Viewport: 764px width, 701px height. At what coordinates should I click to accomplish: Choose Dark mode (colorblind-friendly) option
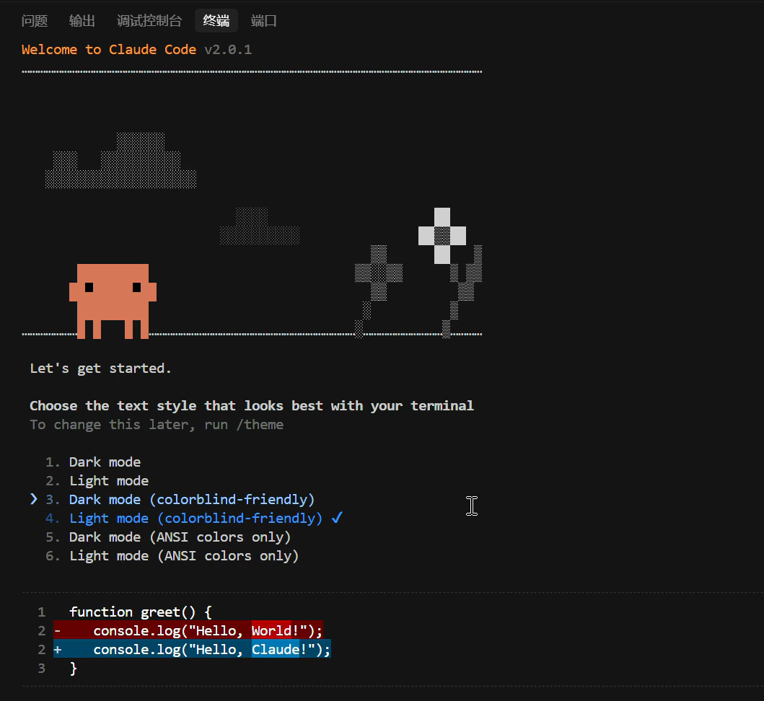pos(180,500)
